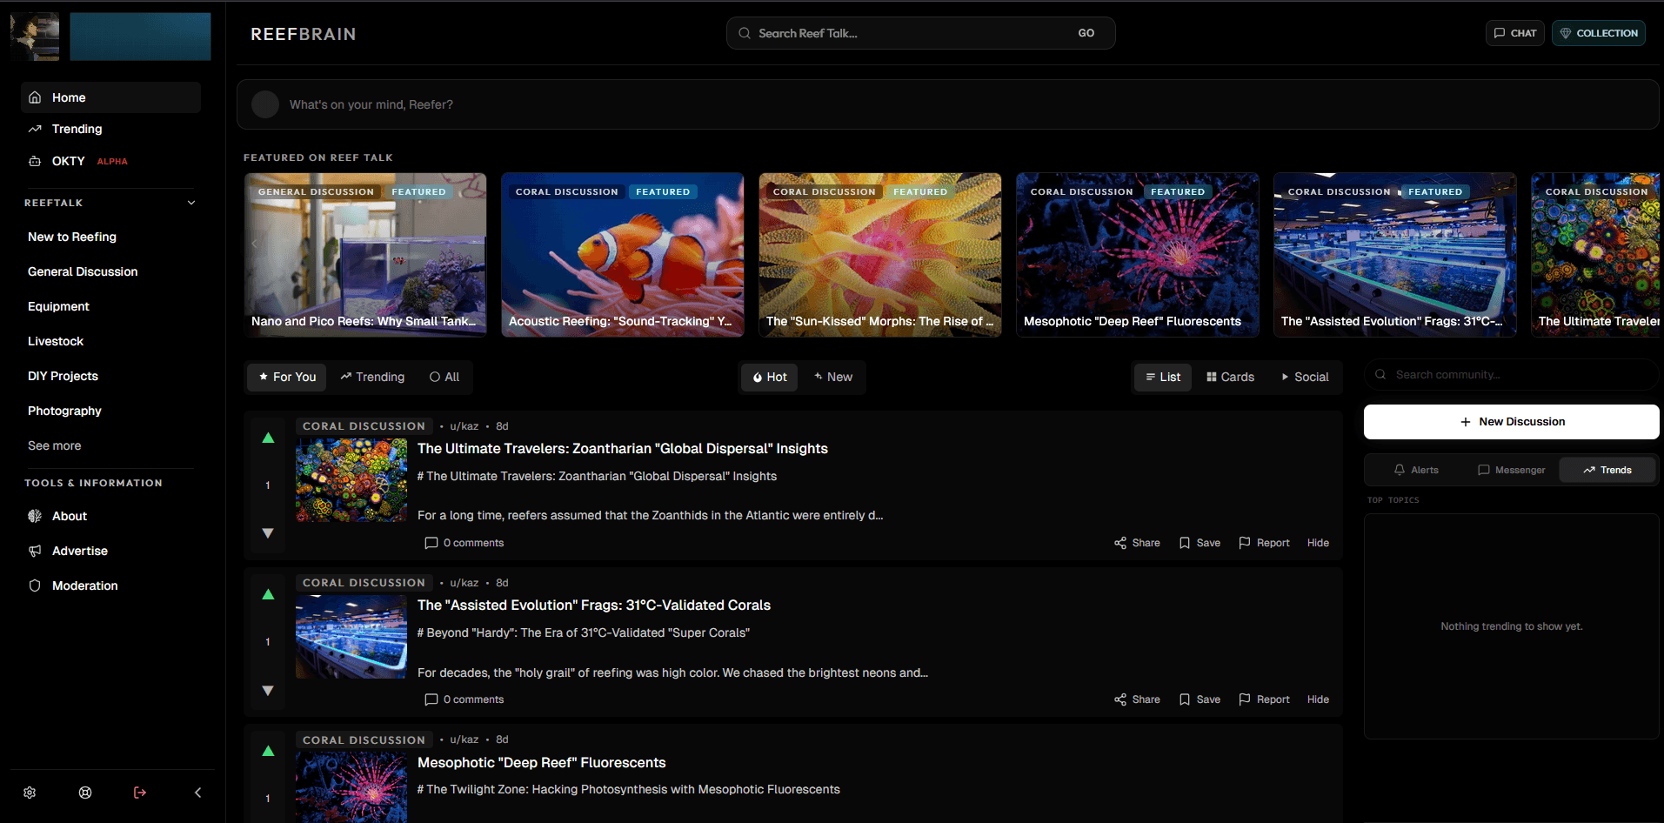Save the Assisted Evolution Frags post
This screenshot has height=823, width=1664.
tap(1200, 699)
